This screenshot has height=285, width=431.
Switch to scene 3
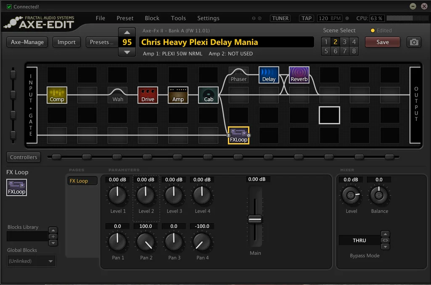(344, 42)
